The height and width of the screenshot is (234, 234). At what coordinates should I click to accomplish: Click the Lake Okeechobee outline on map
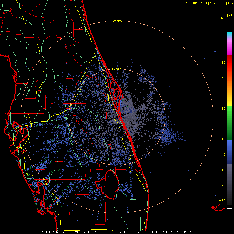(107, 185)
